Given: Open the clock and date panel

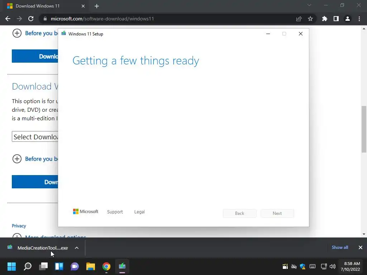Looking at the screenshot, I should [x=351, y=266].
